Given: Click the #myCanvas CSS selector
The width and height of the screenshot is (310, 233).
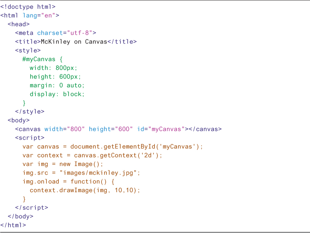Looking at the screenshot, I should tap(39, 59).
